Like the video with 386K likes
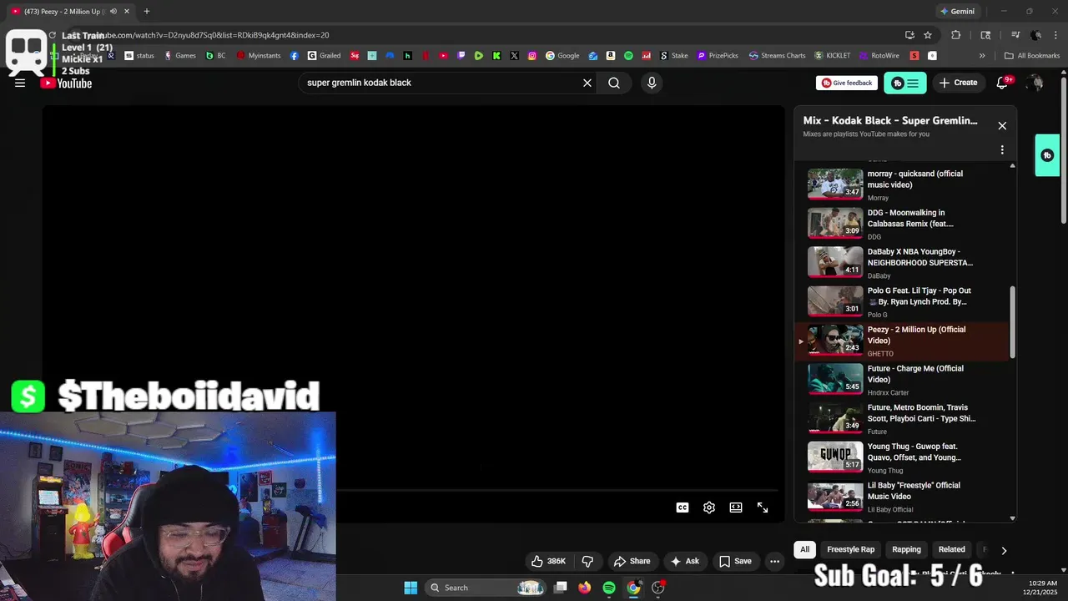 pyautogui.click(x=548, y=561)
